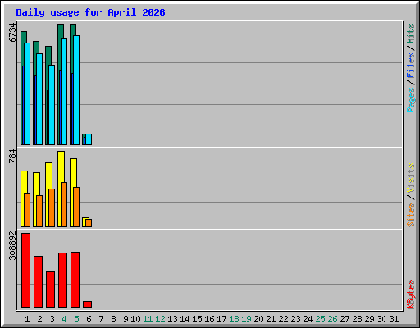
Task: Click day 2's orange sites bar
Action: pyautogui.click(x=39, y=211)
